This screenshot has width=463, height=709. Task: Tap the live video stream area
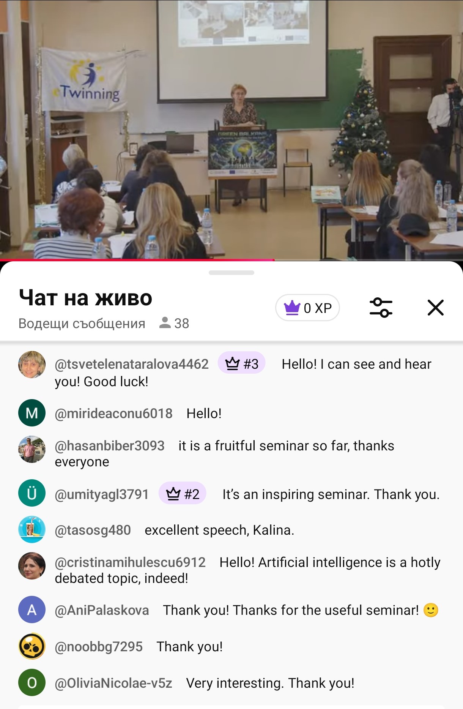coord(231,129)
